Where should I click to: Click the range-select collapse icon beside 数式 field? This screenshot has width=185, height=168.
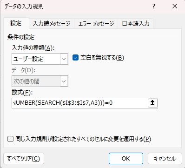152,103
